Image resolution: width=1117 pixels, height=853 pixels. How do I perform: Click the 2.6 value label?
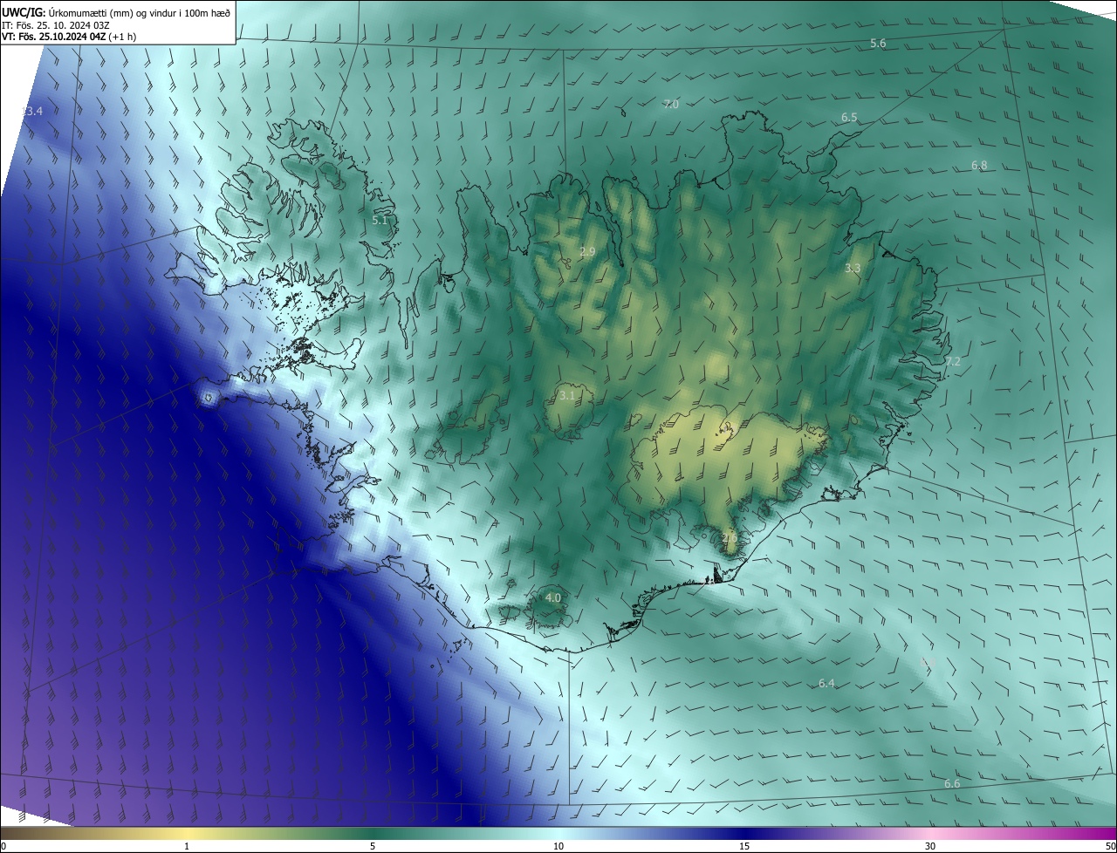click(730, 538)
